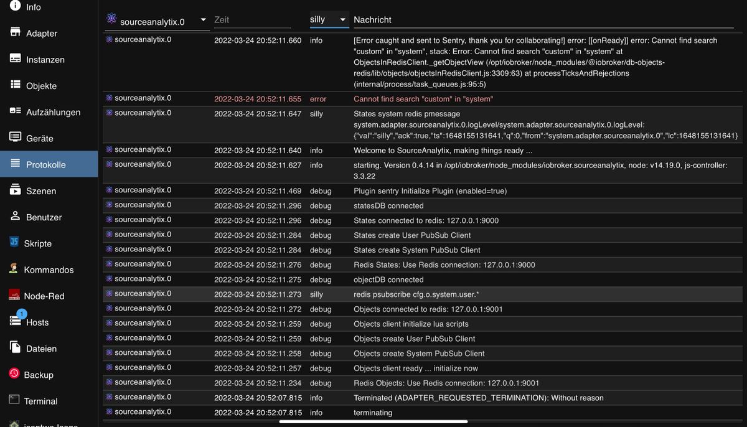The width and height of the screenshot is (747, 427).
Task: Click the adapter icon in the 'Welcome to SourceAnalytix' row
Action: pyautogui.click(x=109, y=150)
